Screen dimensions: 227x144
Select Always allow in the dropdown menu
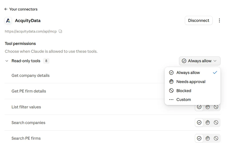[192, 73]
